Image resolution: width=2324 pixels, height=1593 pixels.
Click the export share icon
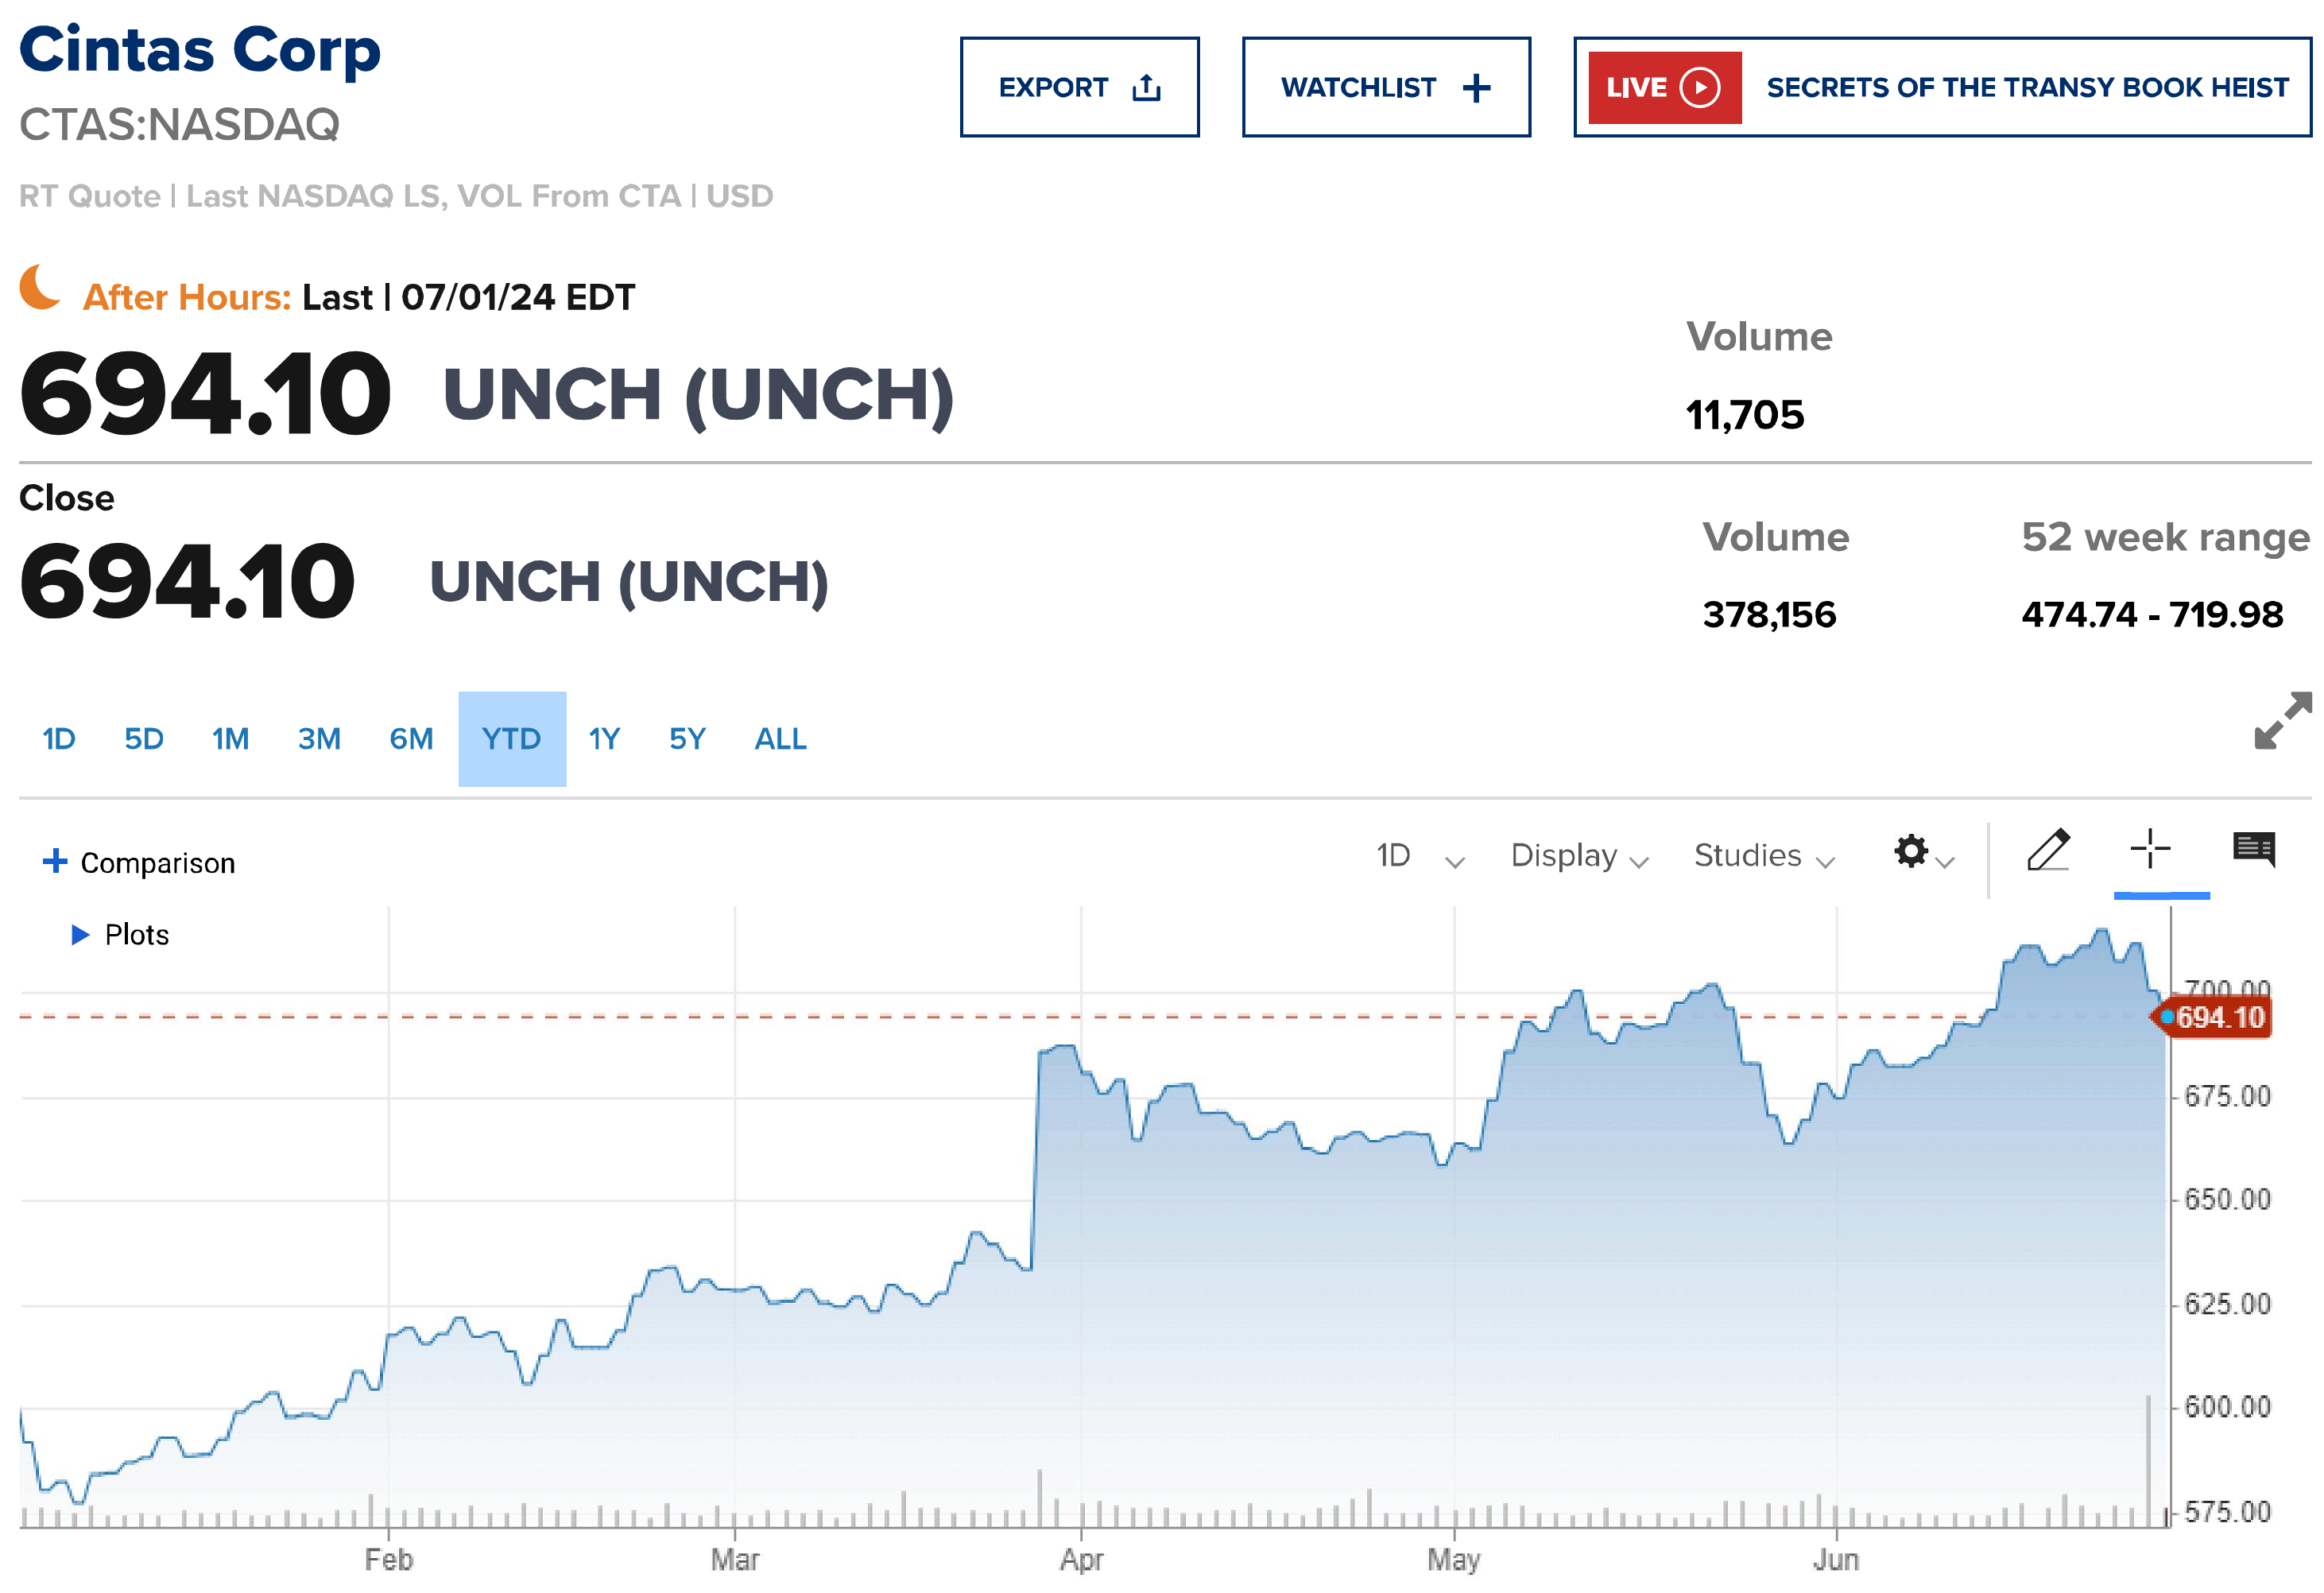pyautogui.click(x=1146, y=88)
